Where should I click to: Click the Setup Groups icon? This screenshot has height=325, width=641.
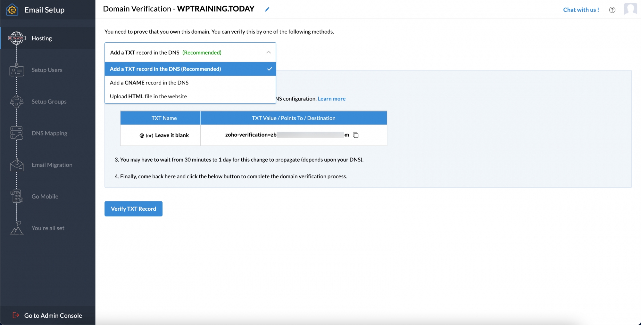pyautogui.click(x=17, y=102)
